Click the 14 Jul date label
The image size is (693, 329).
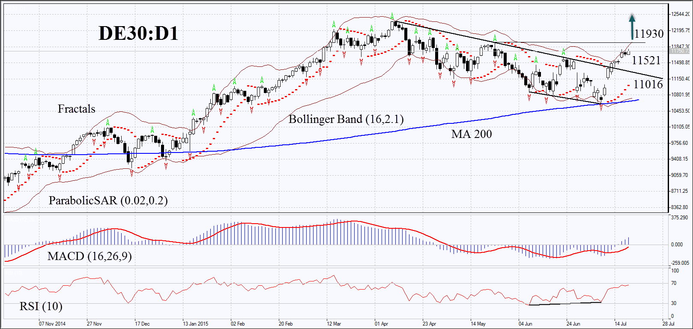click(x=621, y=324)
